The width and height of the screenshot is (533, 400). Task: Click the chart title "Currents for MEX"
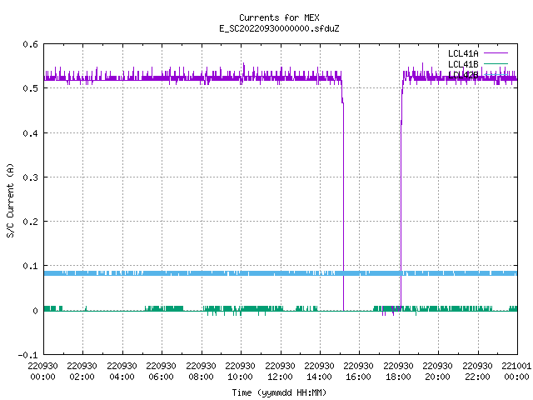279,17
